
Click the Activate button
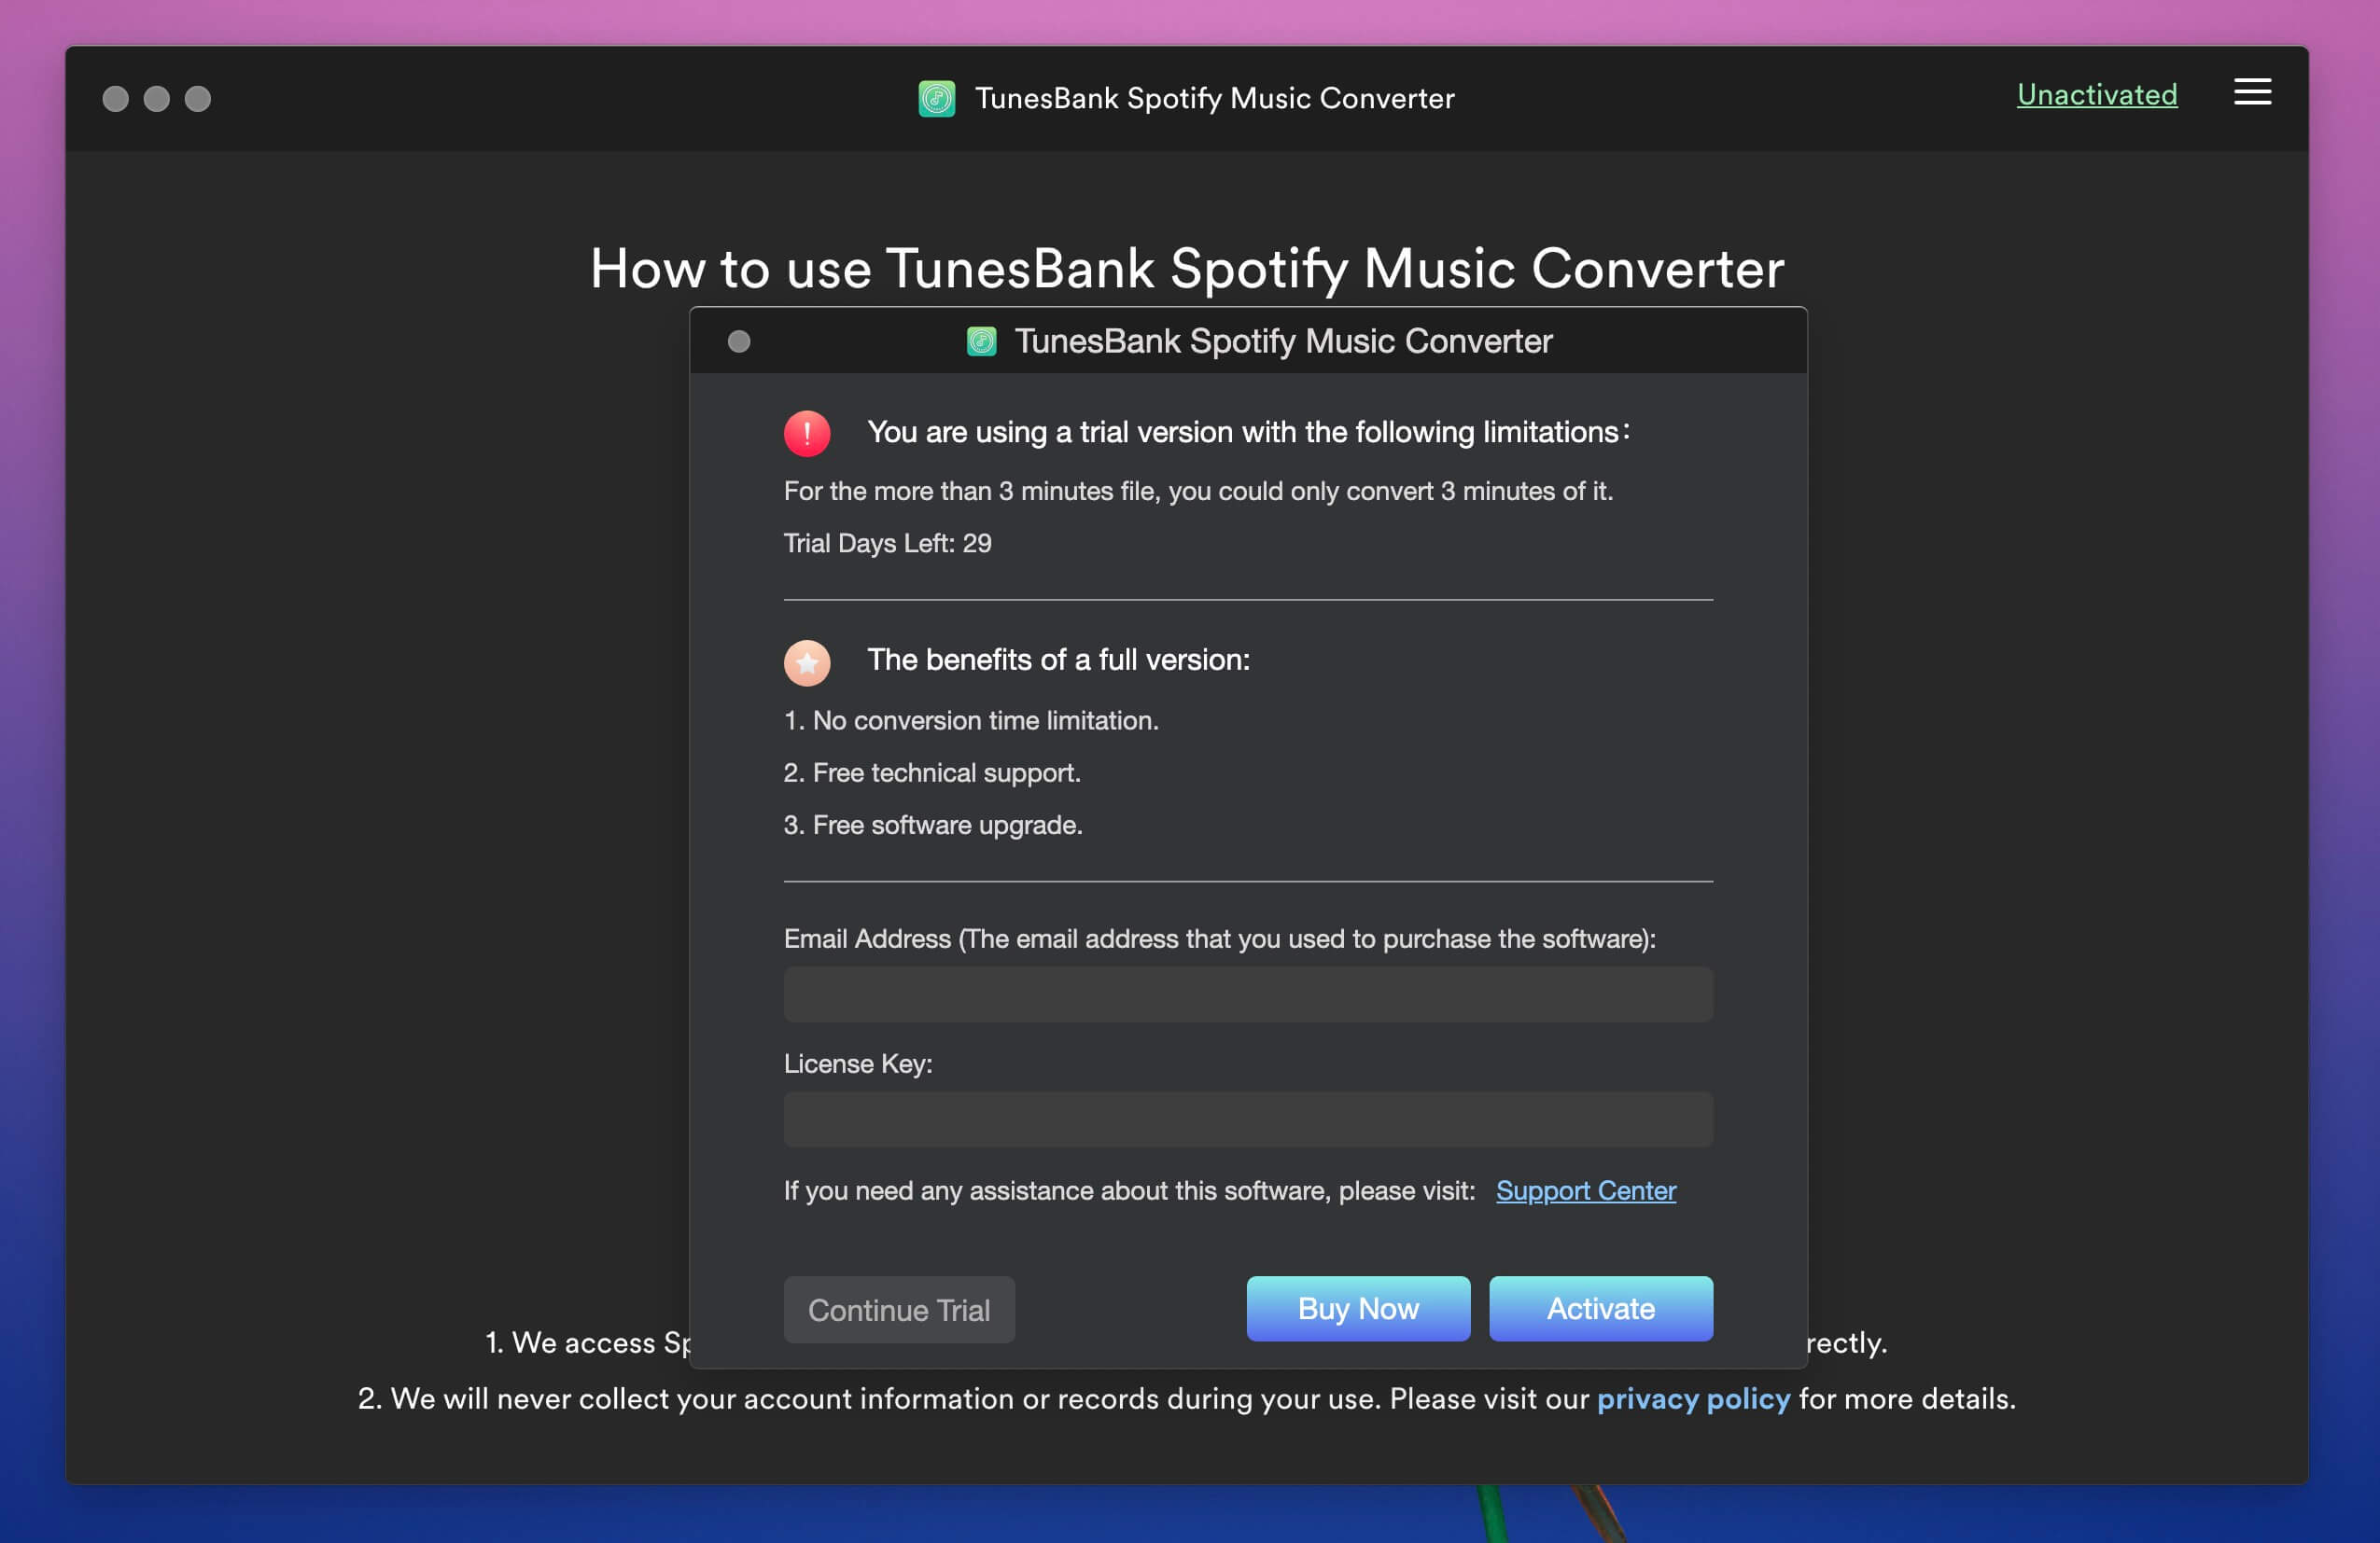1600,1308
